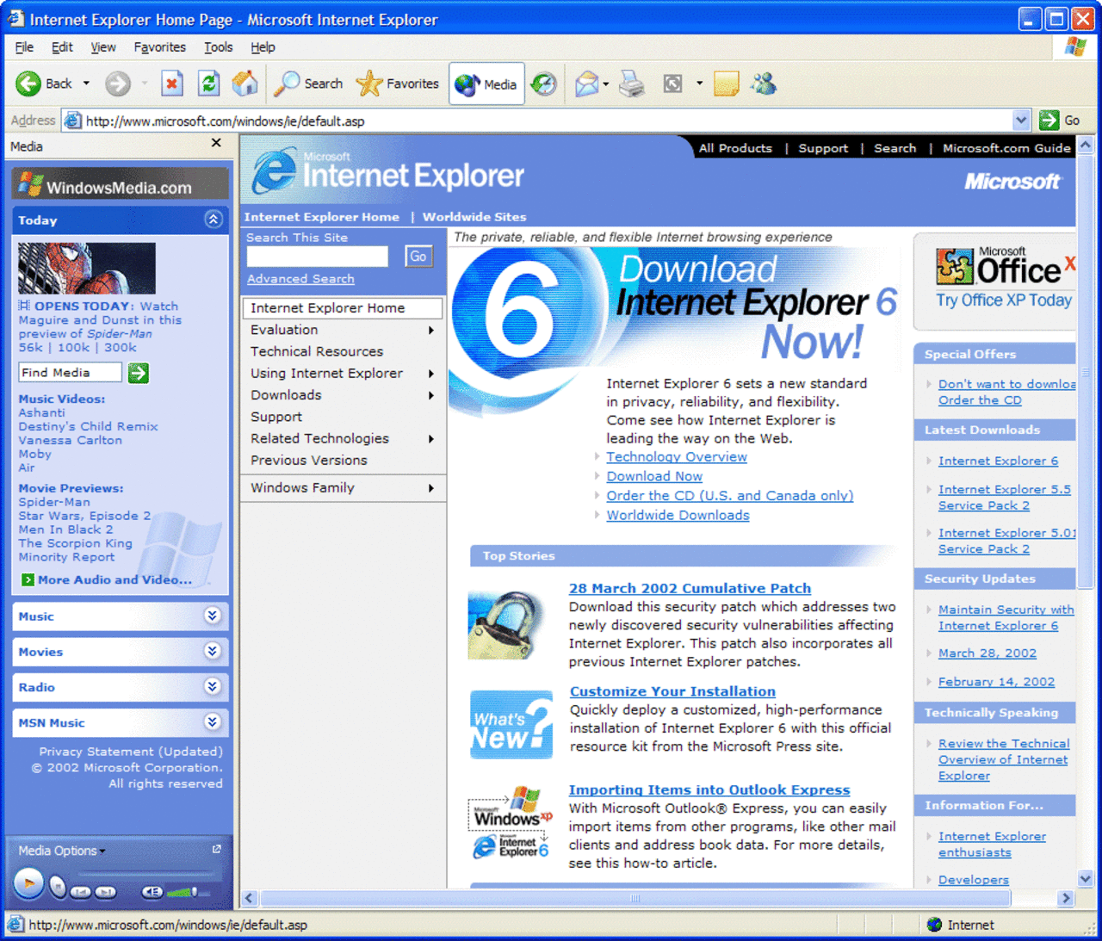Open Mail from the toolbar
The height and width of the screenshot is (941, 1102).
click(586, 83)
